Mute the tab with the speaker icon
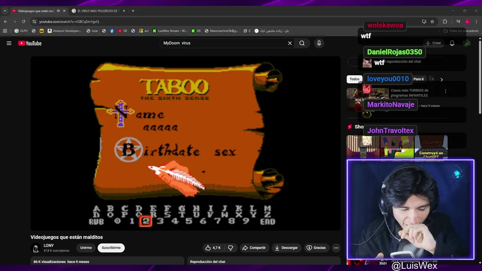The image size is (482, 271). 58,11
